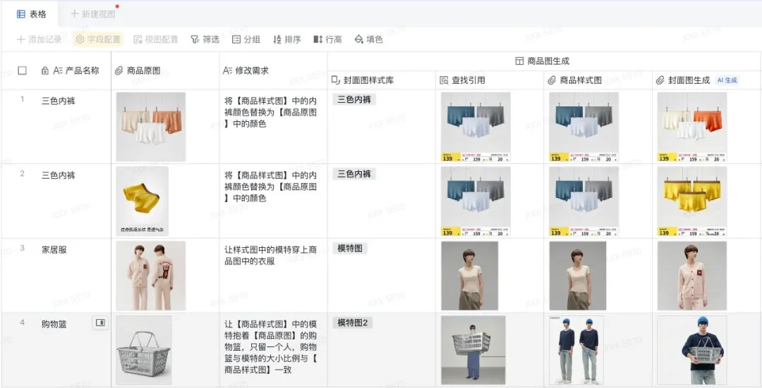This screenshot has height=388, width=762.
Task: Tick the select-all checkbox in header
Action: pos(23,70)
